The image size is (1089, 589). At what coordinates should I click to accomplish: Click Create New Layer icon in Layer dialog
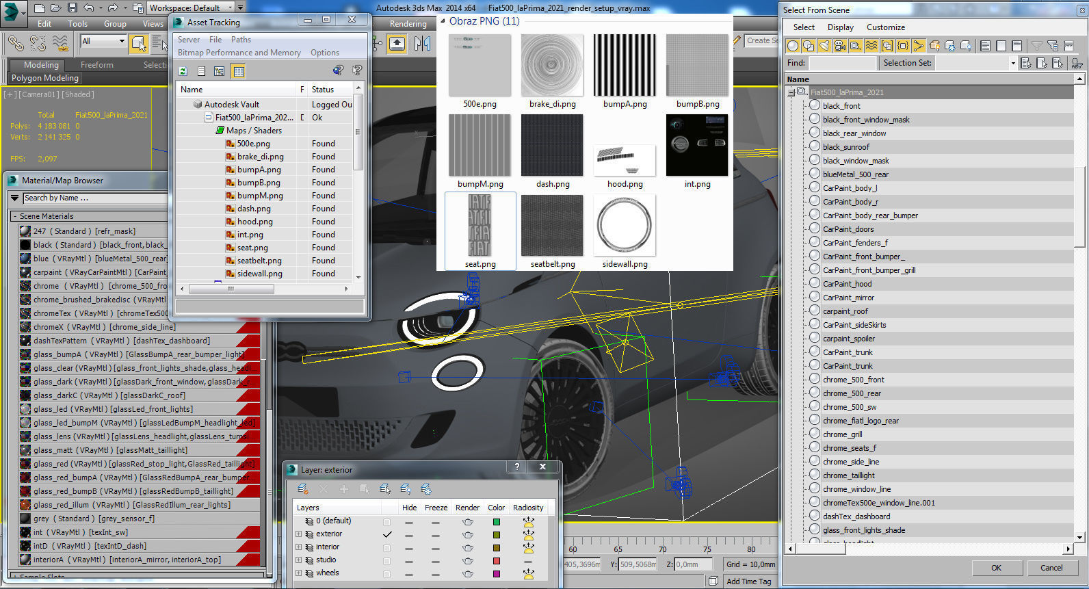pyautogui.click(x=303, y=488)
